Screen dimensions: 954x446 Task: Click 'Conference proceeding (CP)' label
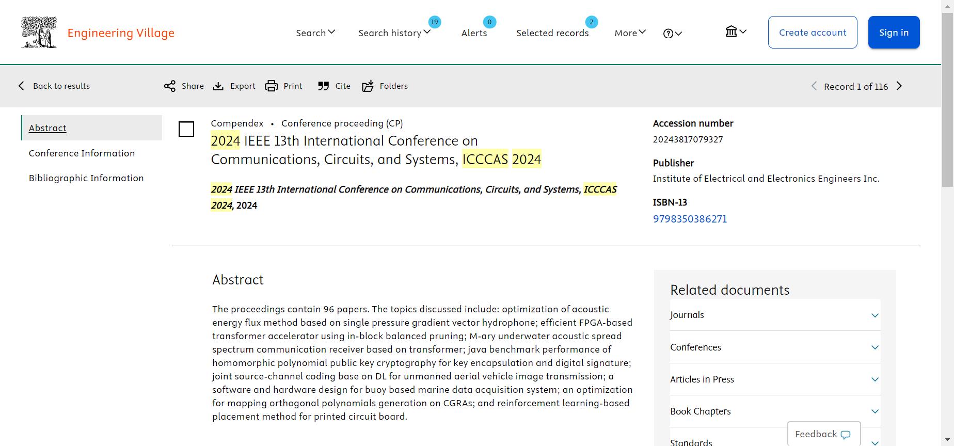(x=342, y=123)
